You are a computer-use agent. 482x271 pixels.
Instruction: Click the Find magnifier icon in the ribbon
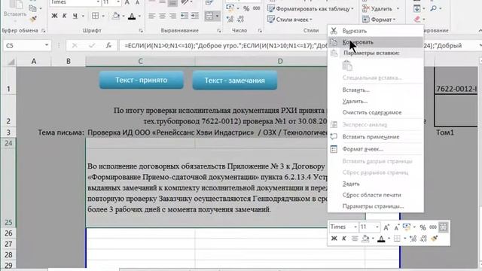[434, 8]
